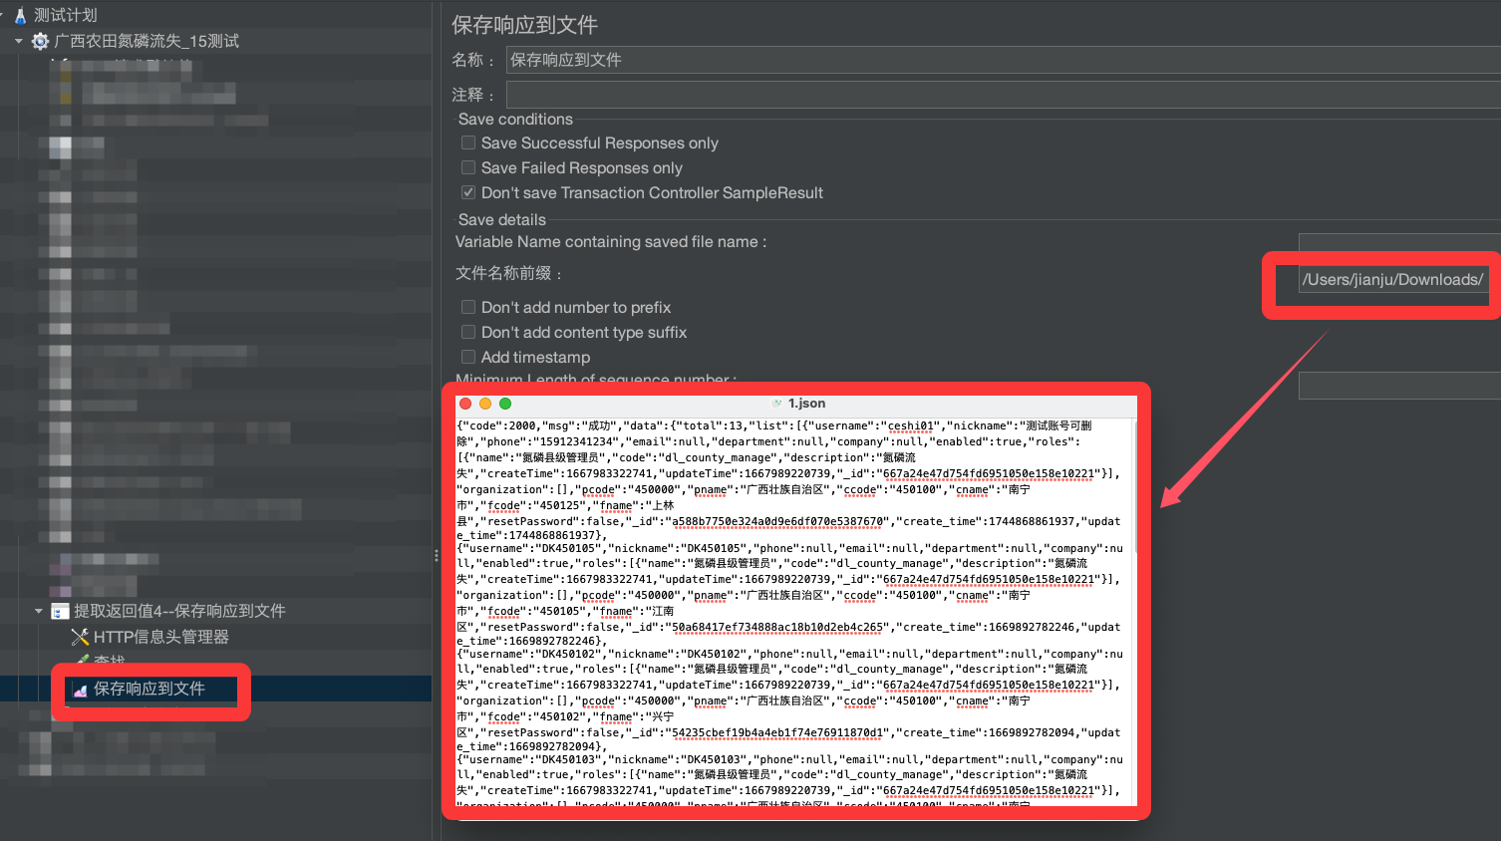Click the Save conditions section label

[515, 120]
